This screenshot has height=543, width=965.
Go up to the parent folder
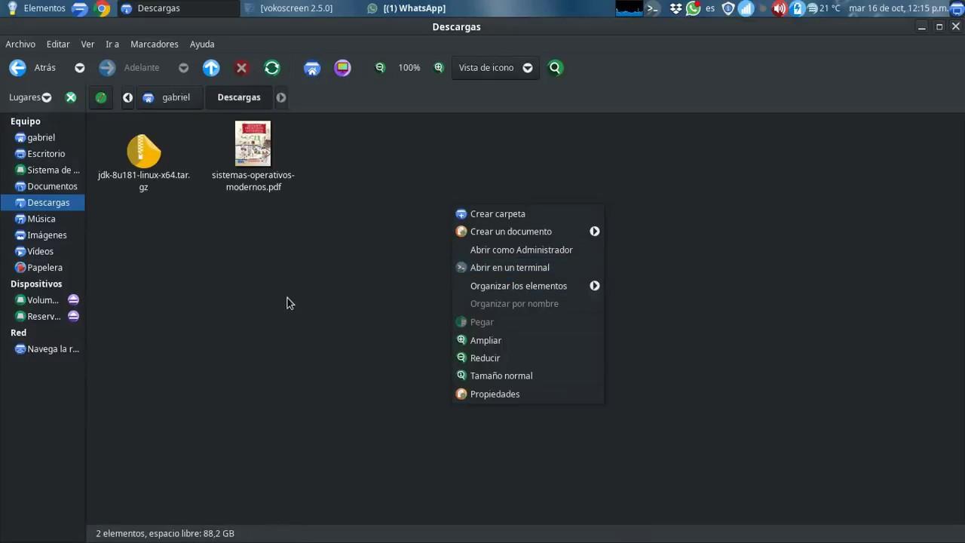point(211,68)
